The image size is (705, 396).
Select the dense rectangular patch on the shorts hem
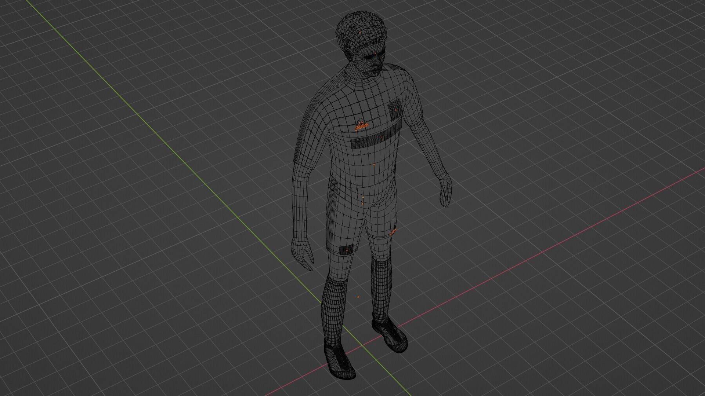[x=347, y=250]
